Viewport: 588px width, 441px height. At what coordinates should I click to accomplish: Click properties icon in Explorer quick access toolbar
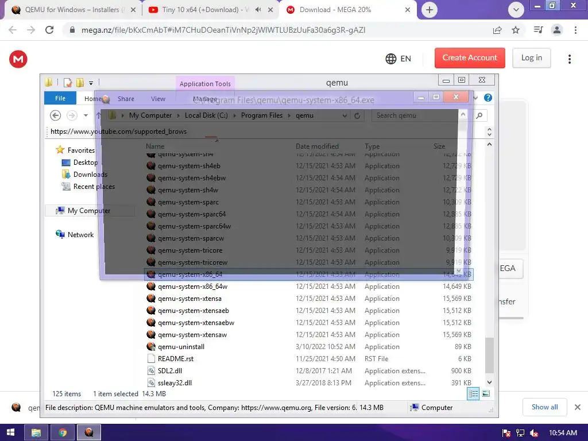point(68,83)
